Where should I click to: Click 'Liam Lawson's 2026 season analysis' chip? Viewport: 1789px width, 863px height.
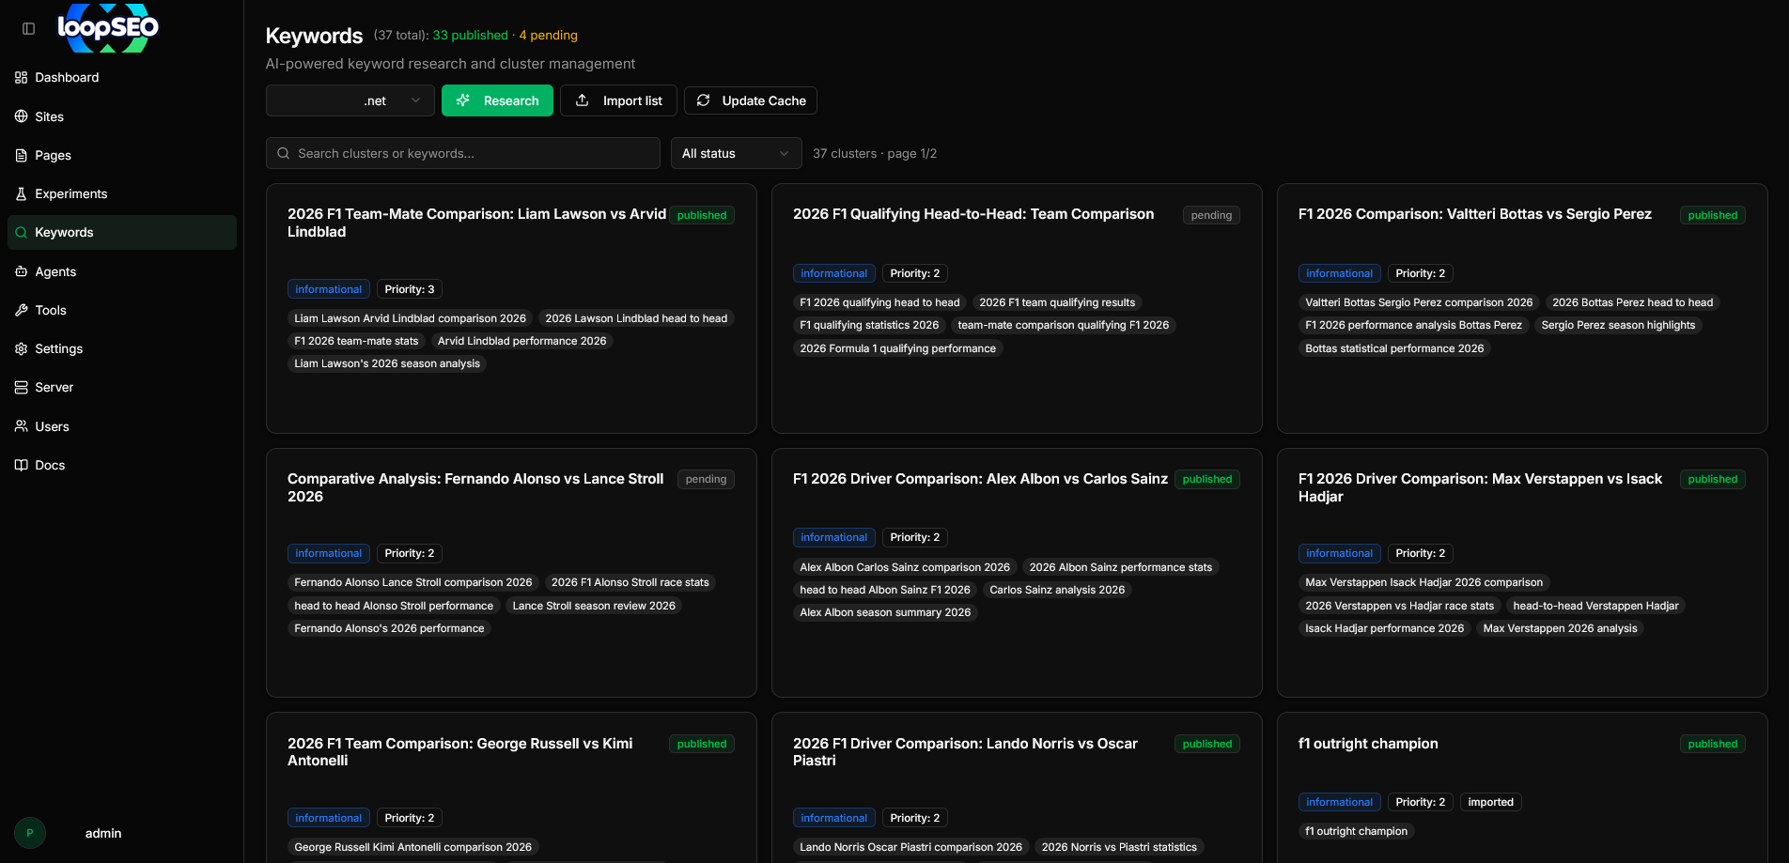[x=387, y=363]
